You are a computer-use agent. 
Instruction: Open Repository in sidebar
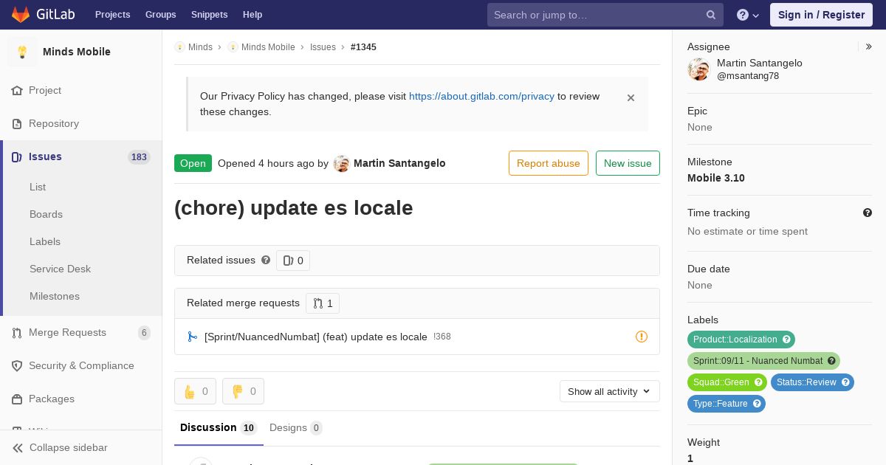tap(54, 123)
